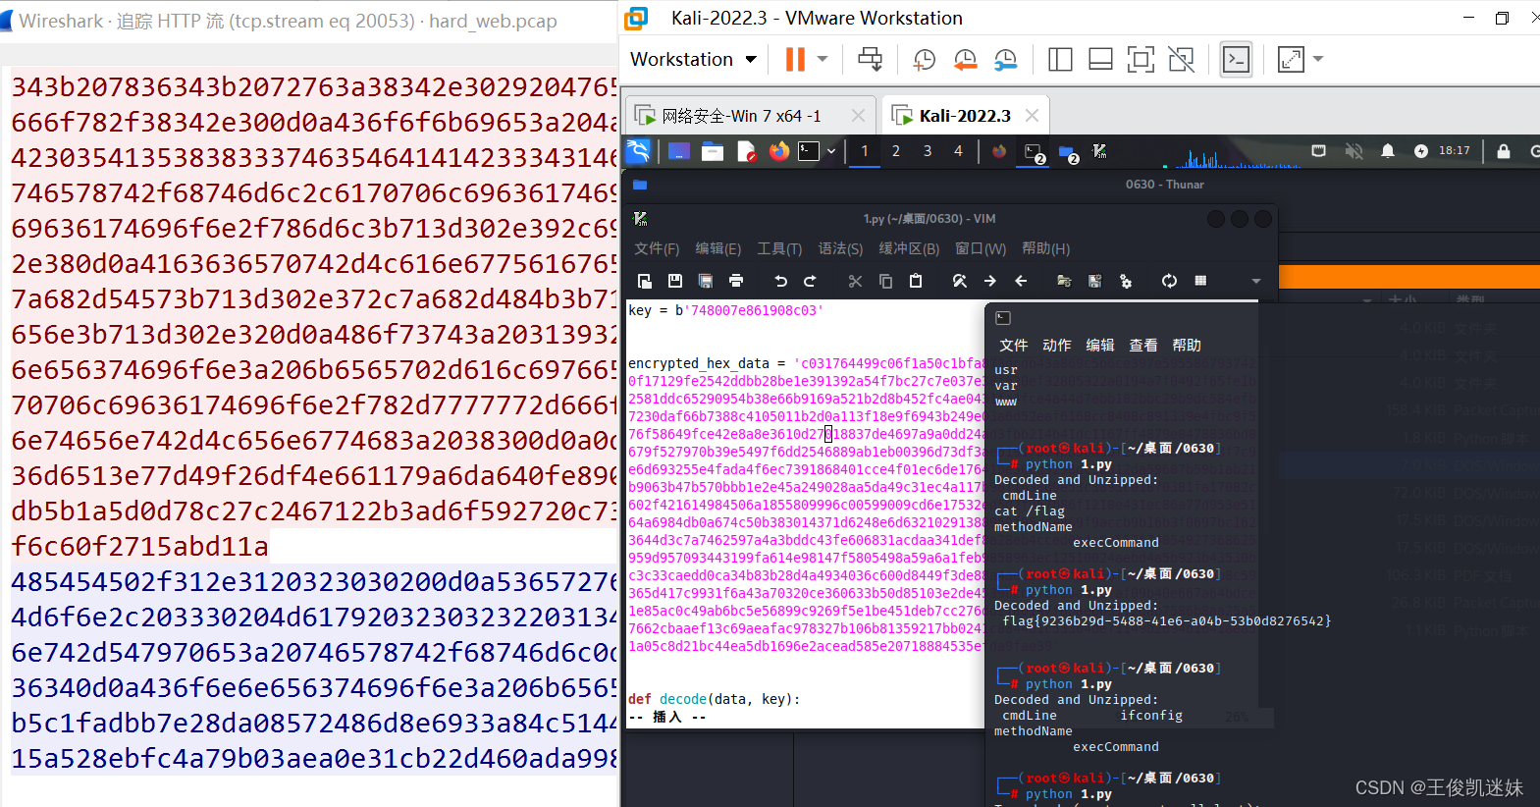Focus the running Firefox window in taskbar

(999, 151)
